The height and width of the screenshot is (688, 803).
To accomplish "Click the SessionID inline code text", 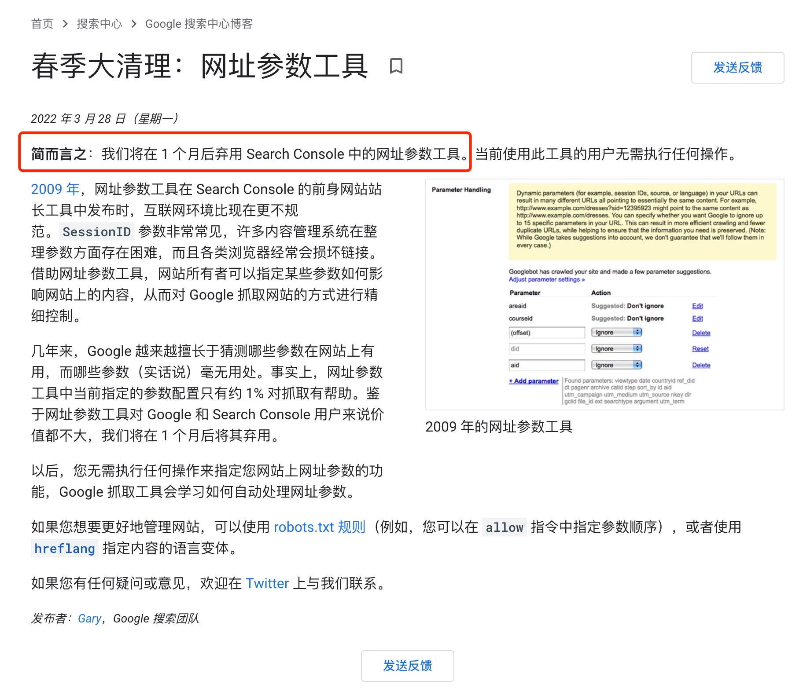I will [x=96, y=232].
